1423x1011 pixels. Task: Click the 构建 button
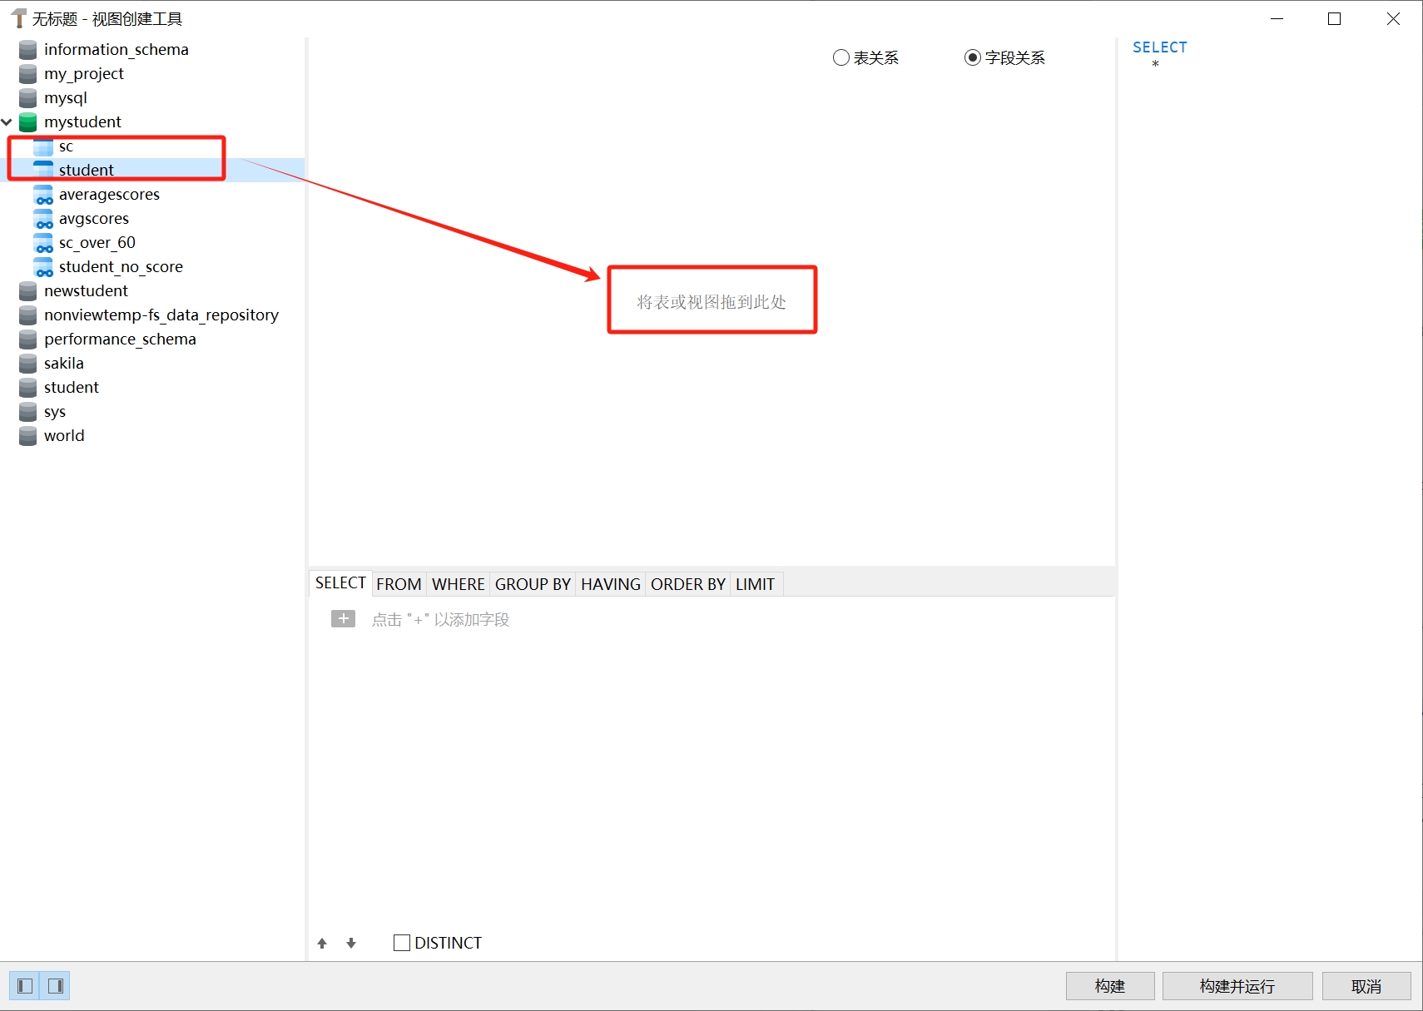coord(1109,986)
